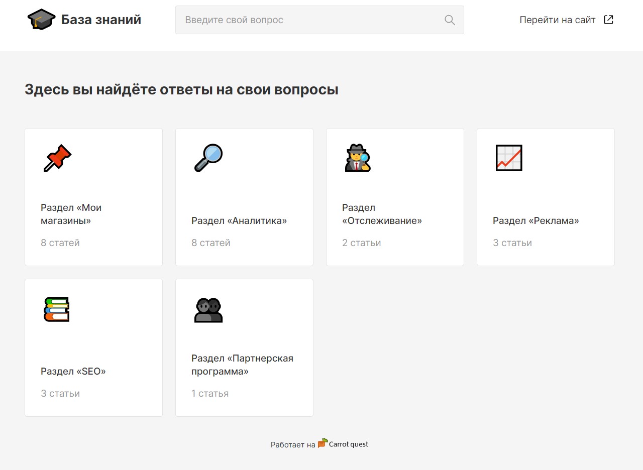Click heading 'Здесь вы найдёте ответы на свои вопросы'
This screenshot has height=470, width=643.
tap(181, 90)
